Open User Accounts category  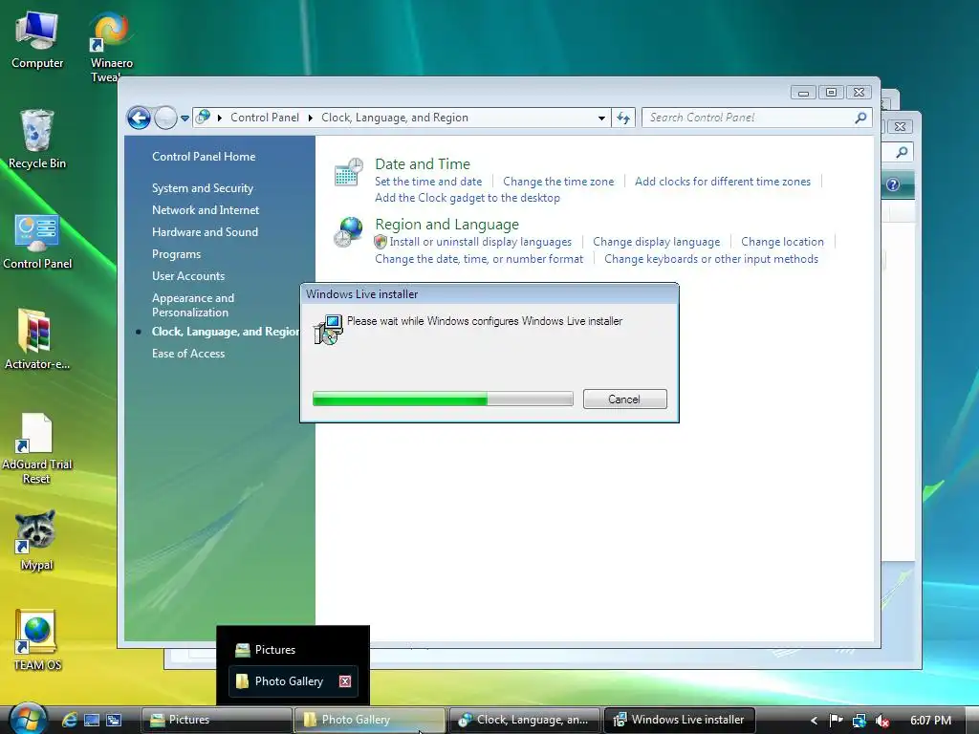point(188,276)
